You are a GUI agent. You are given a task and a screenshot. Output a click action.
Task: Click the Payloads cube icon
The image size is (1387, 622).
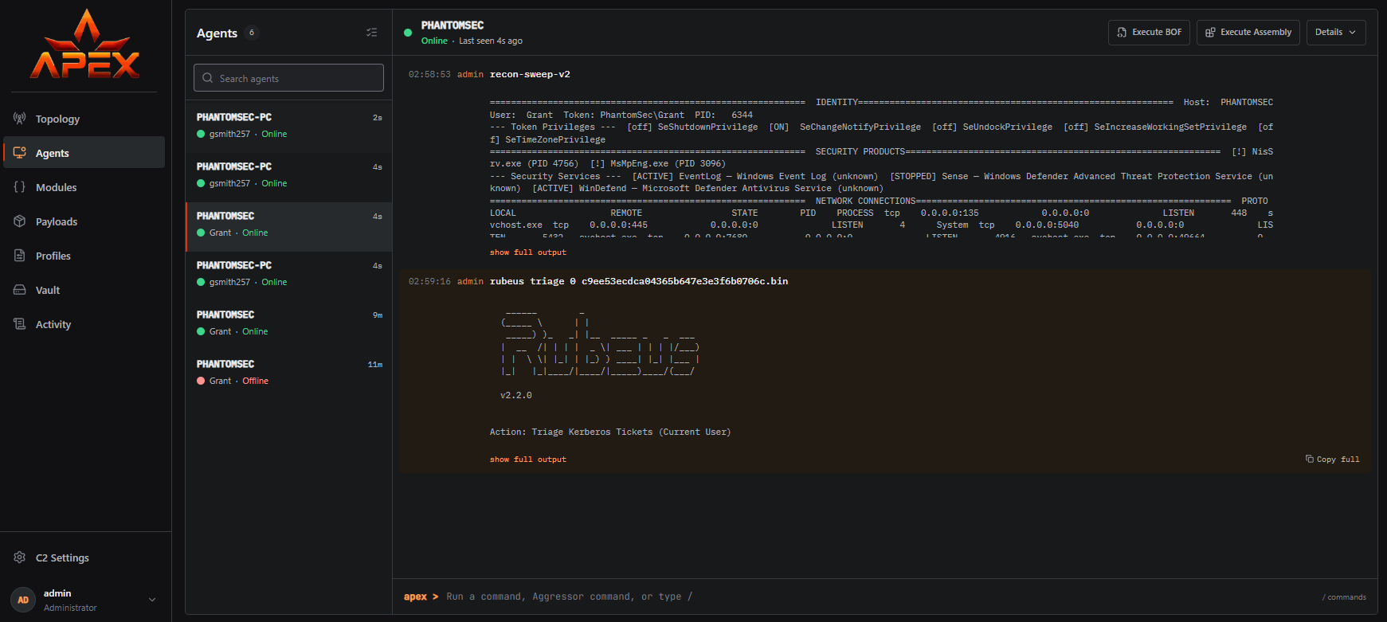point(20,221)
